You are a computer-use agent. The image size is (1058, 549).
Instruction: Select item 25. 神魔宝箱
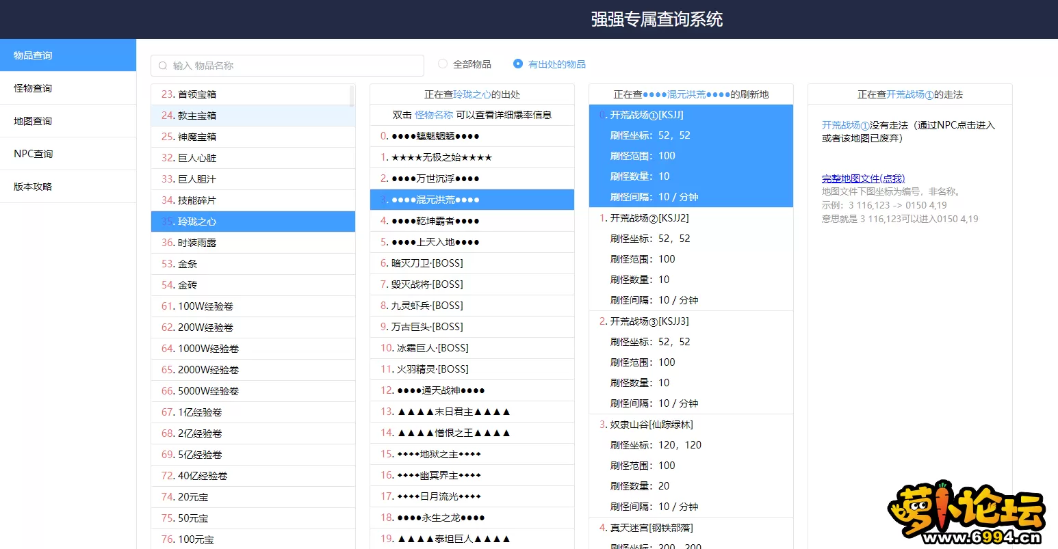click(253, 137)
